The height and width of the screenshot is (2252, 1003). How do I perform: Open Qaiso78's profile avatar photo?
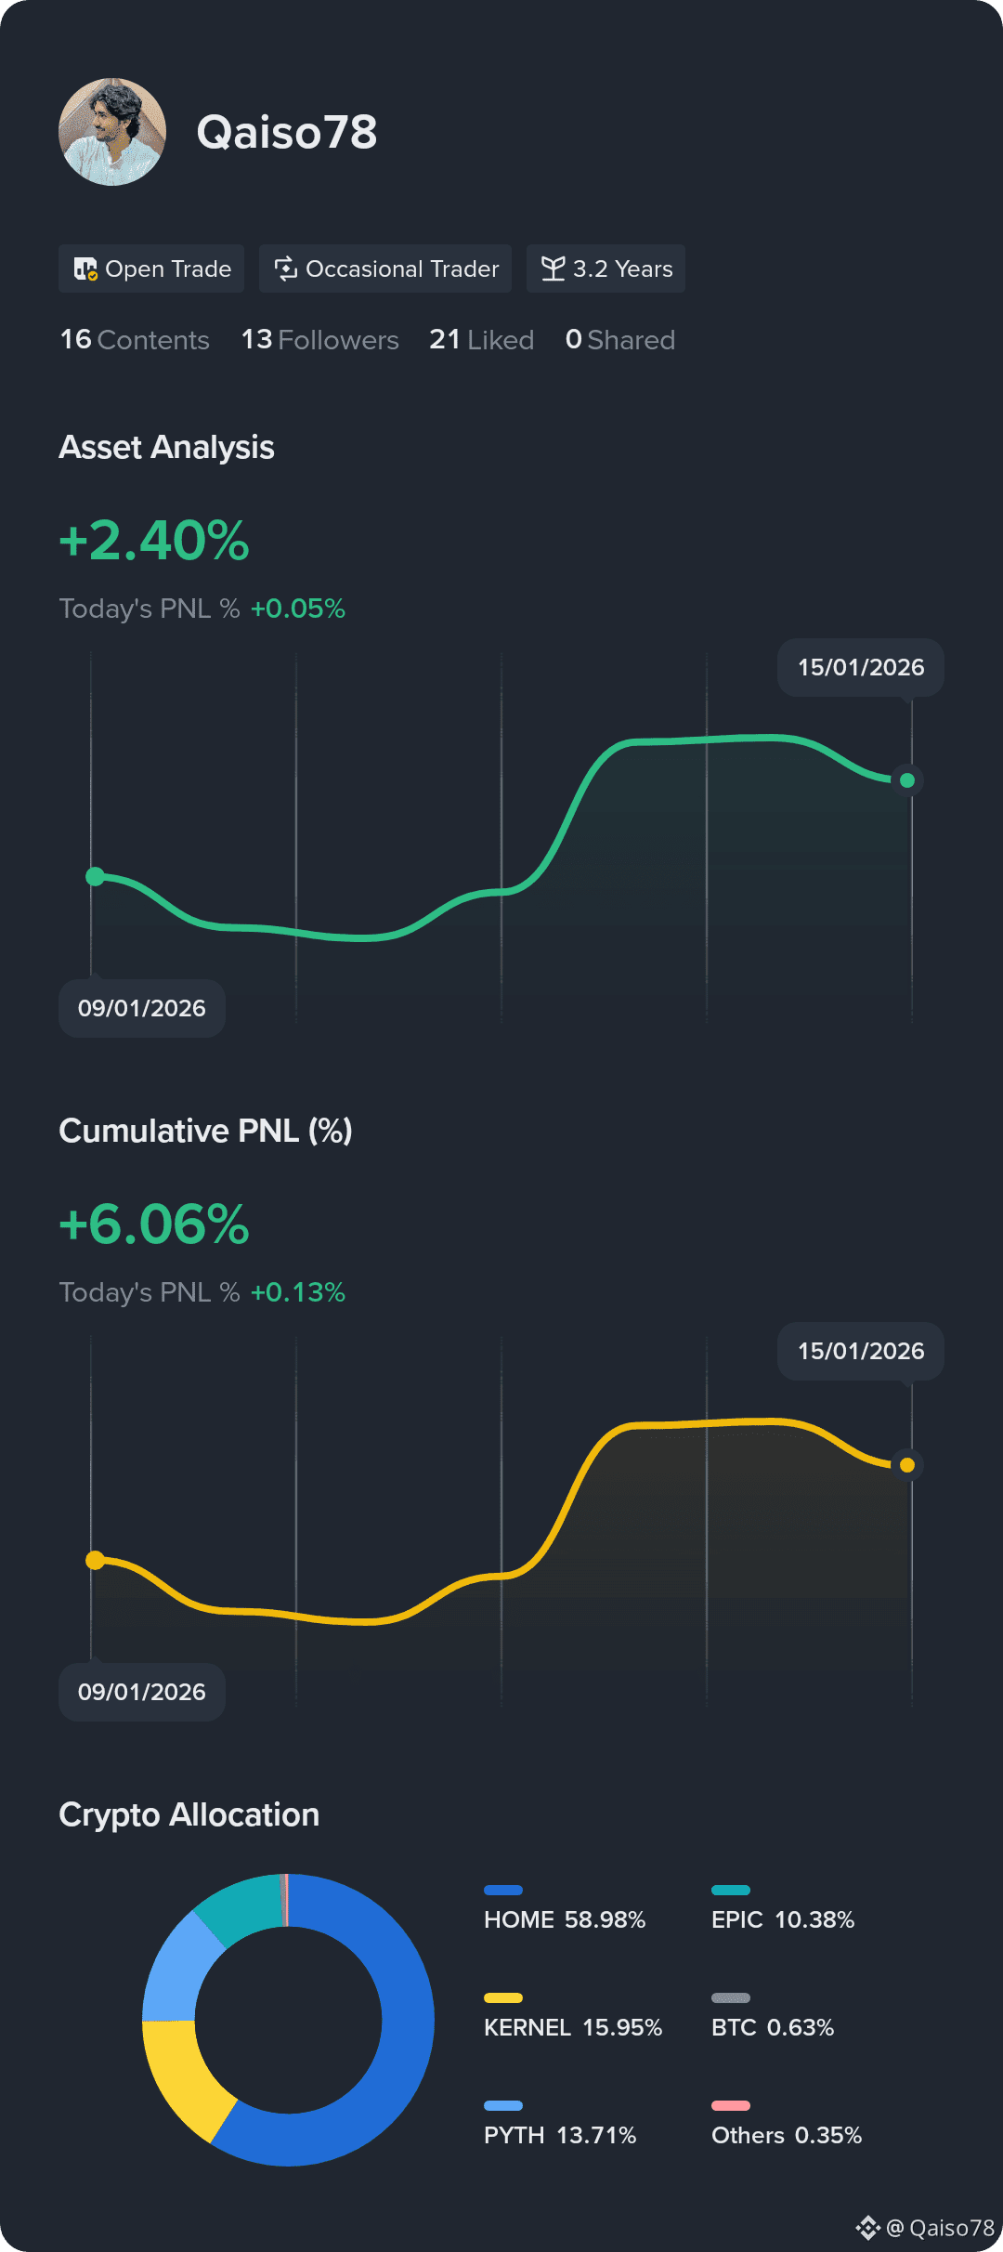[112, 132]
